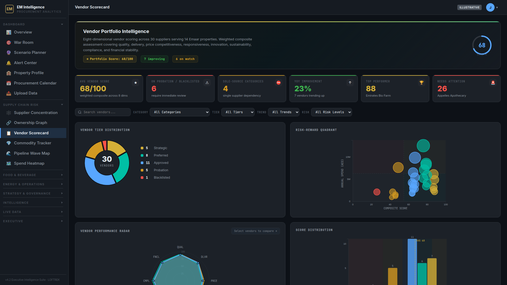Click the trophy icon on Top Performer card
Viewport: 507px width, 285px height.
422,83
